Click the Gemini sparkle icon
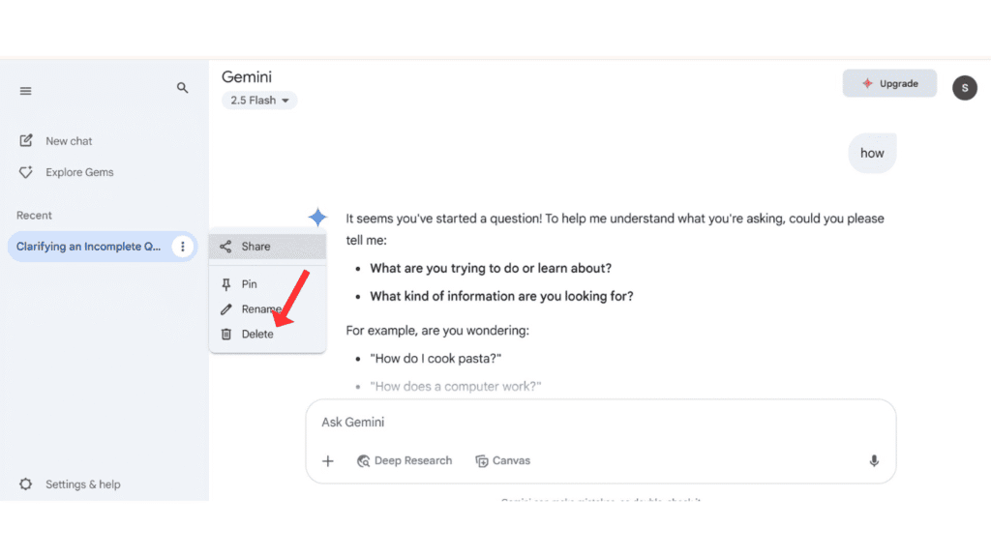The width and height of the screenshot is (991, 557). [x=318, y=218]
